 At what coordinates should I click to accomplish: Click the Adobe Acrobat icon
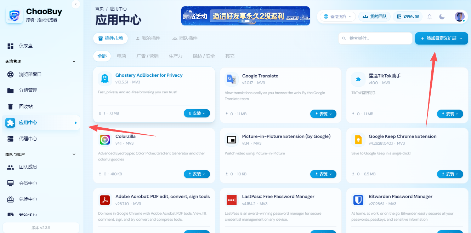(104, 200)
